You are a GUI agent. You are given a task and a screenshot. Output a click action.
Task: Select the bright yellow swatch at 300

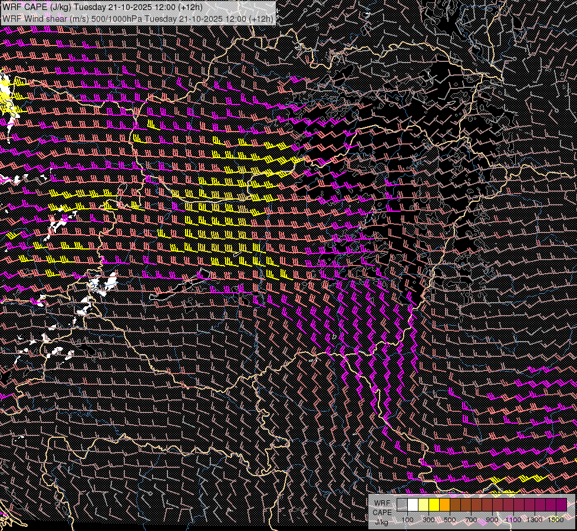click(434, 504)
